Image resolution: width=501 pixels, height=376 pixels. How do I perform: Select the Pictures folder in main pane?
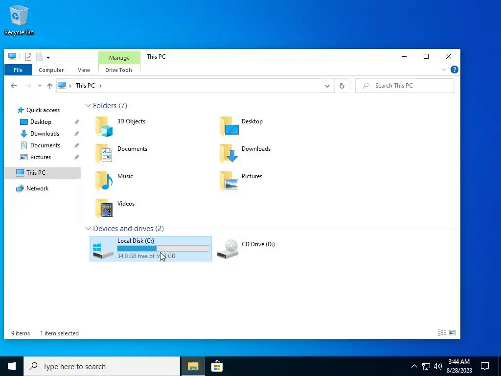241,181
